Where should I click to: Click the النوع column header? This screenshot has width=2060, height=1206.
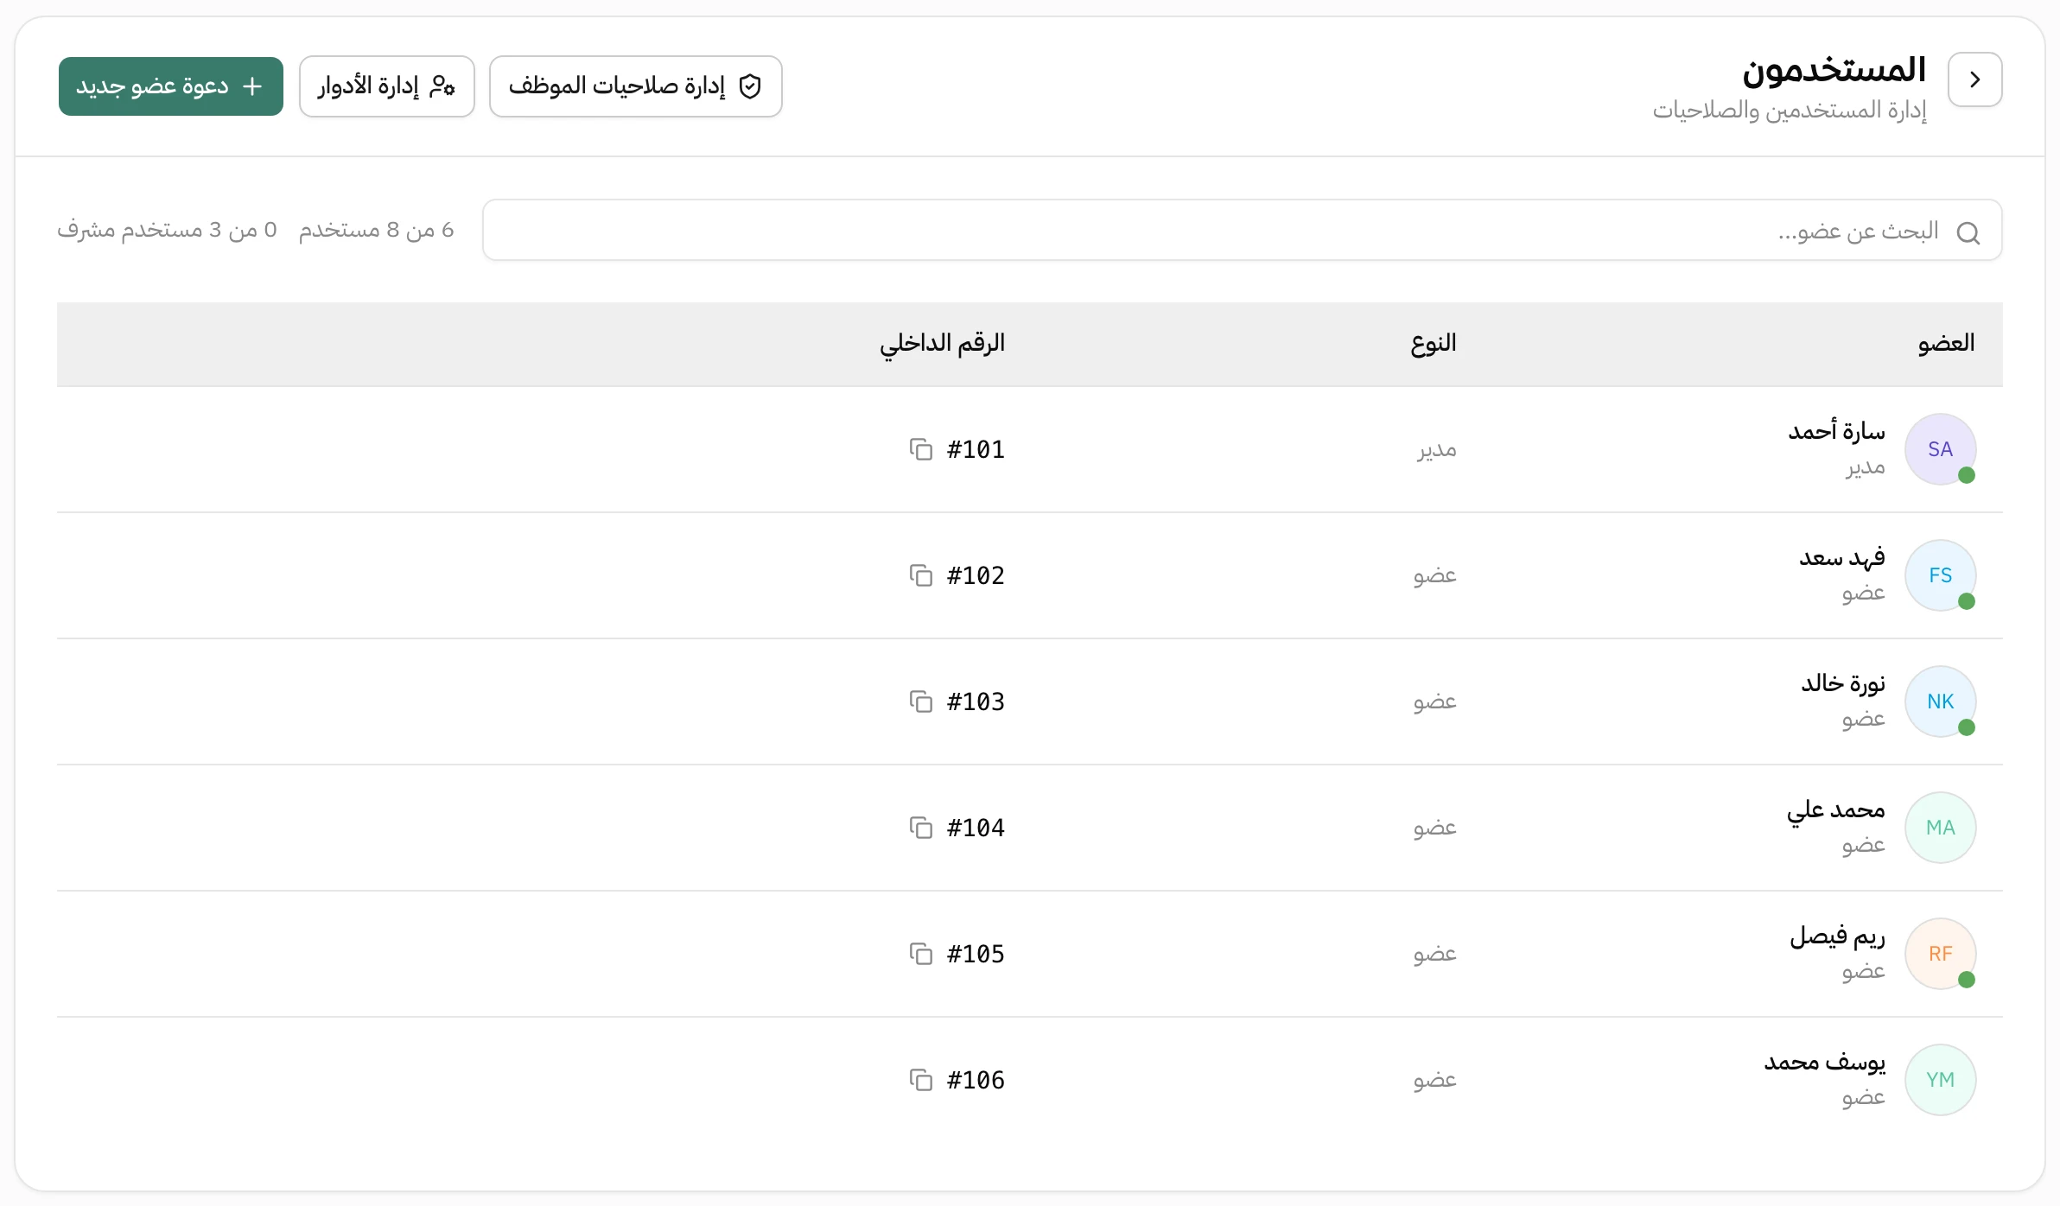pos(1434,344)
